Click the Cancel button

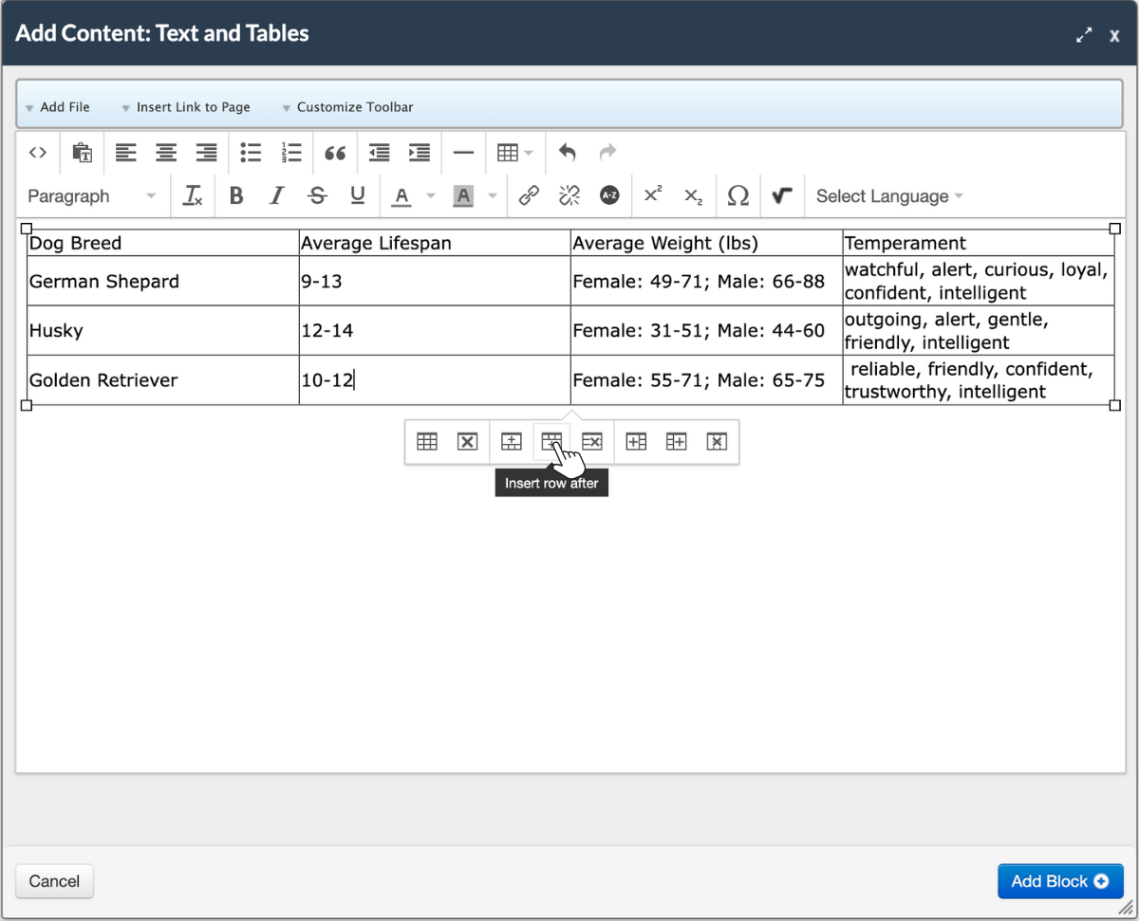click(54, 881)
